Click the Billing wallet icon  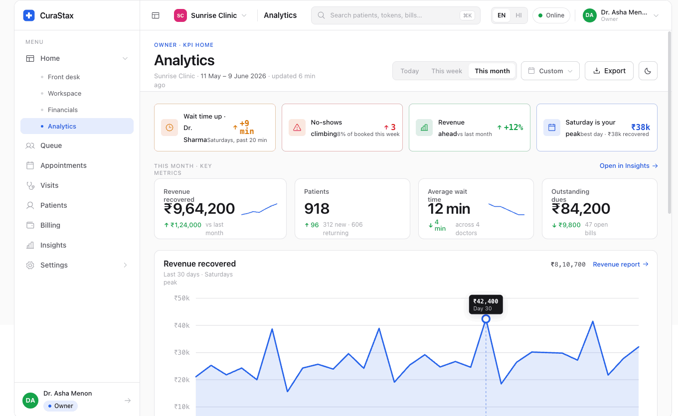[30, 225]
